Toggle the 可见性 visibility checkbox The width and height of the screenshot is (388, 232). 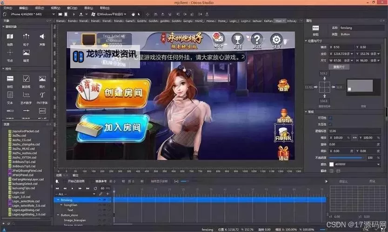[331, 118]
